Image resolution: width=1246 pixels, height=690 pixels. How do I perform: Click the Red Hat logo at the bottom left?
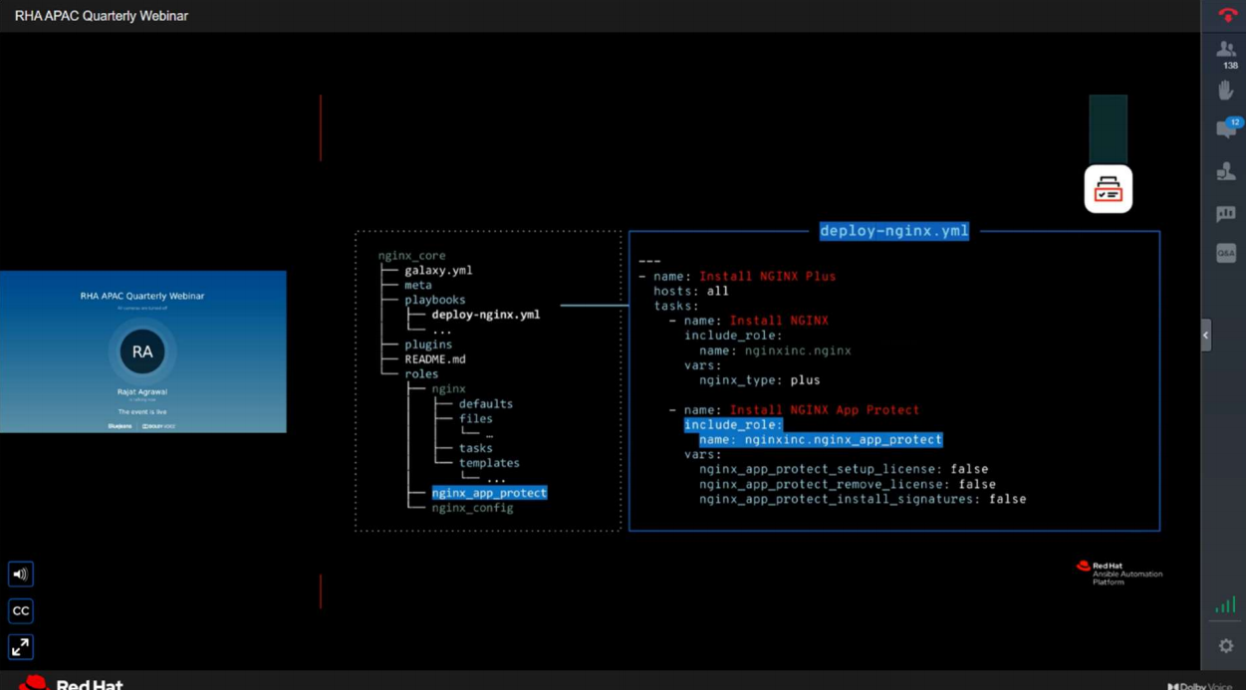[x=71, y=683]
